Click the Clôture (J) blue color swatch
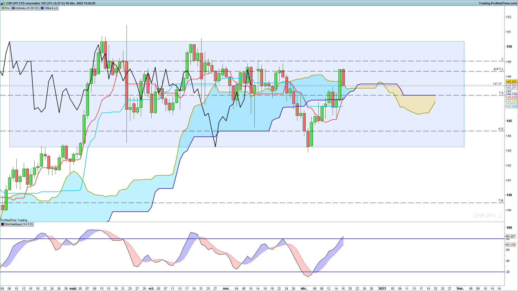The image size is (518, 291). pos(42,8)
